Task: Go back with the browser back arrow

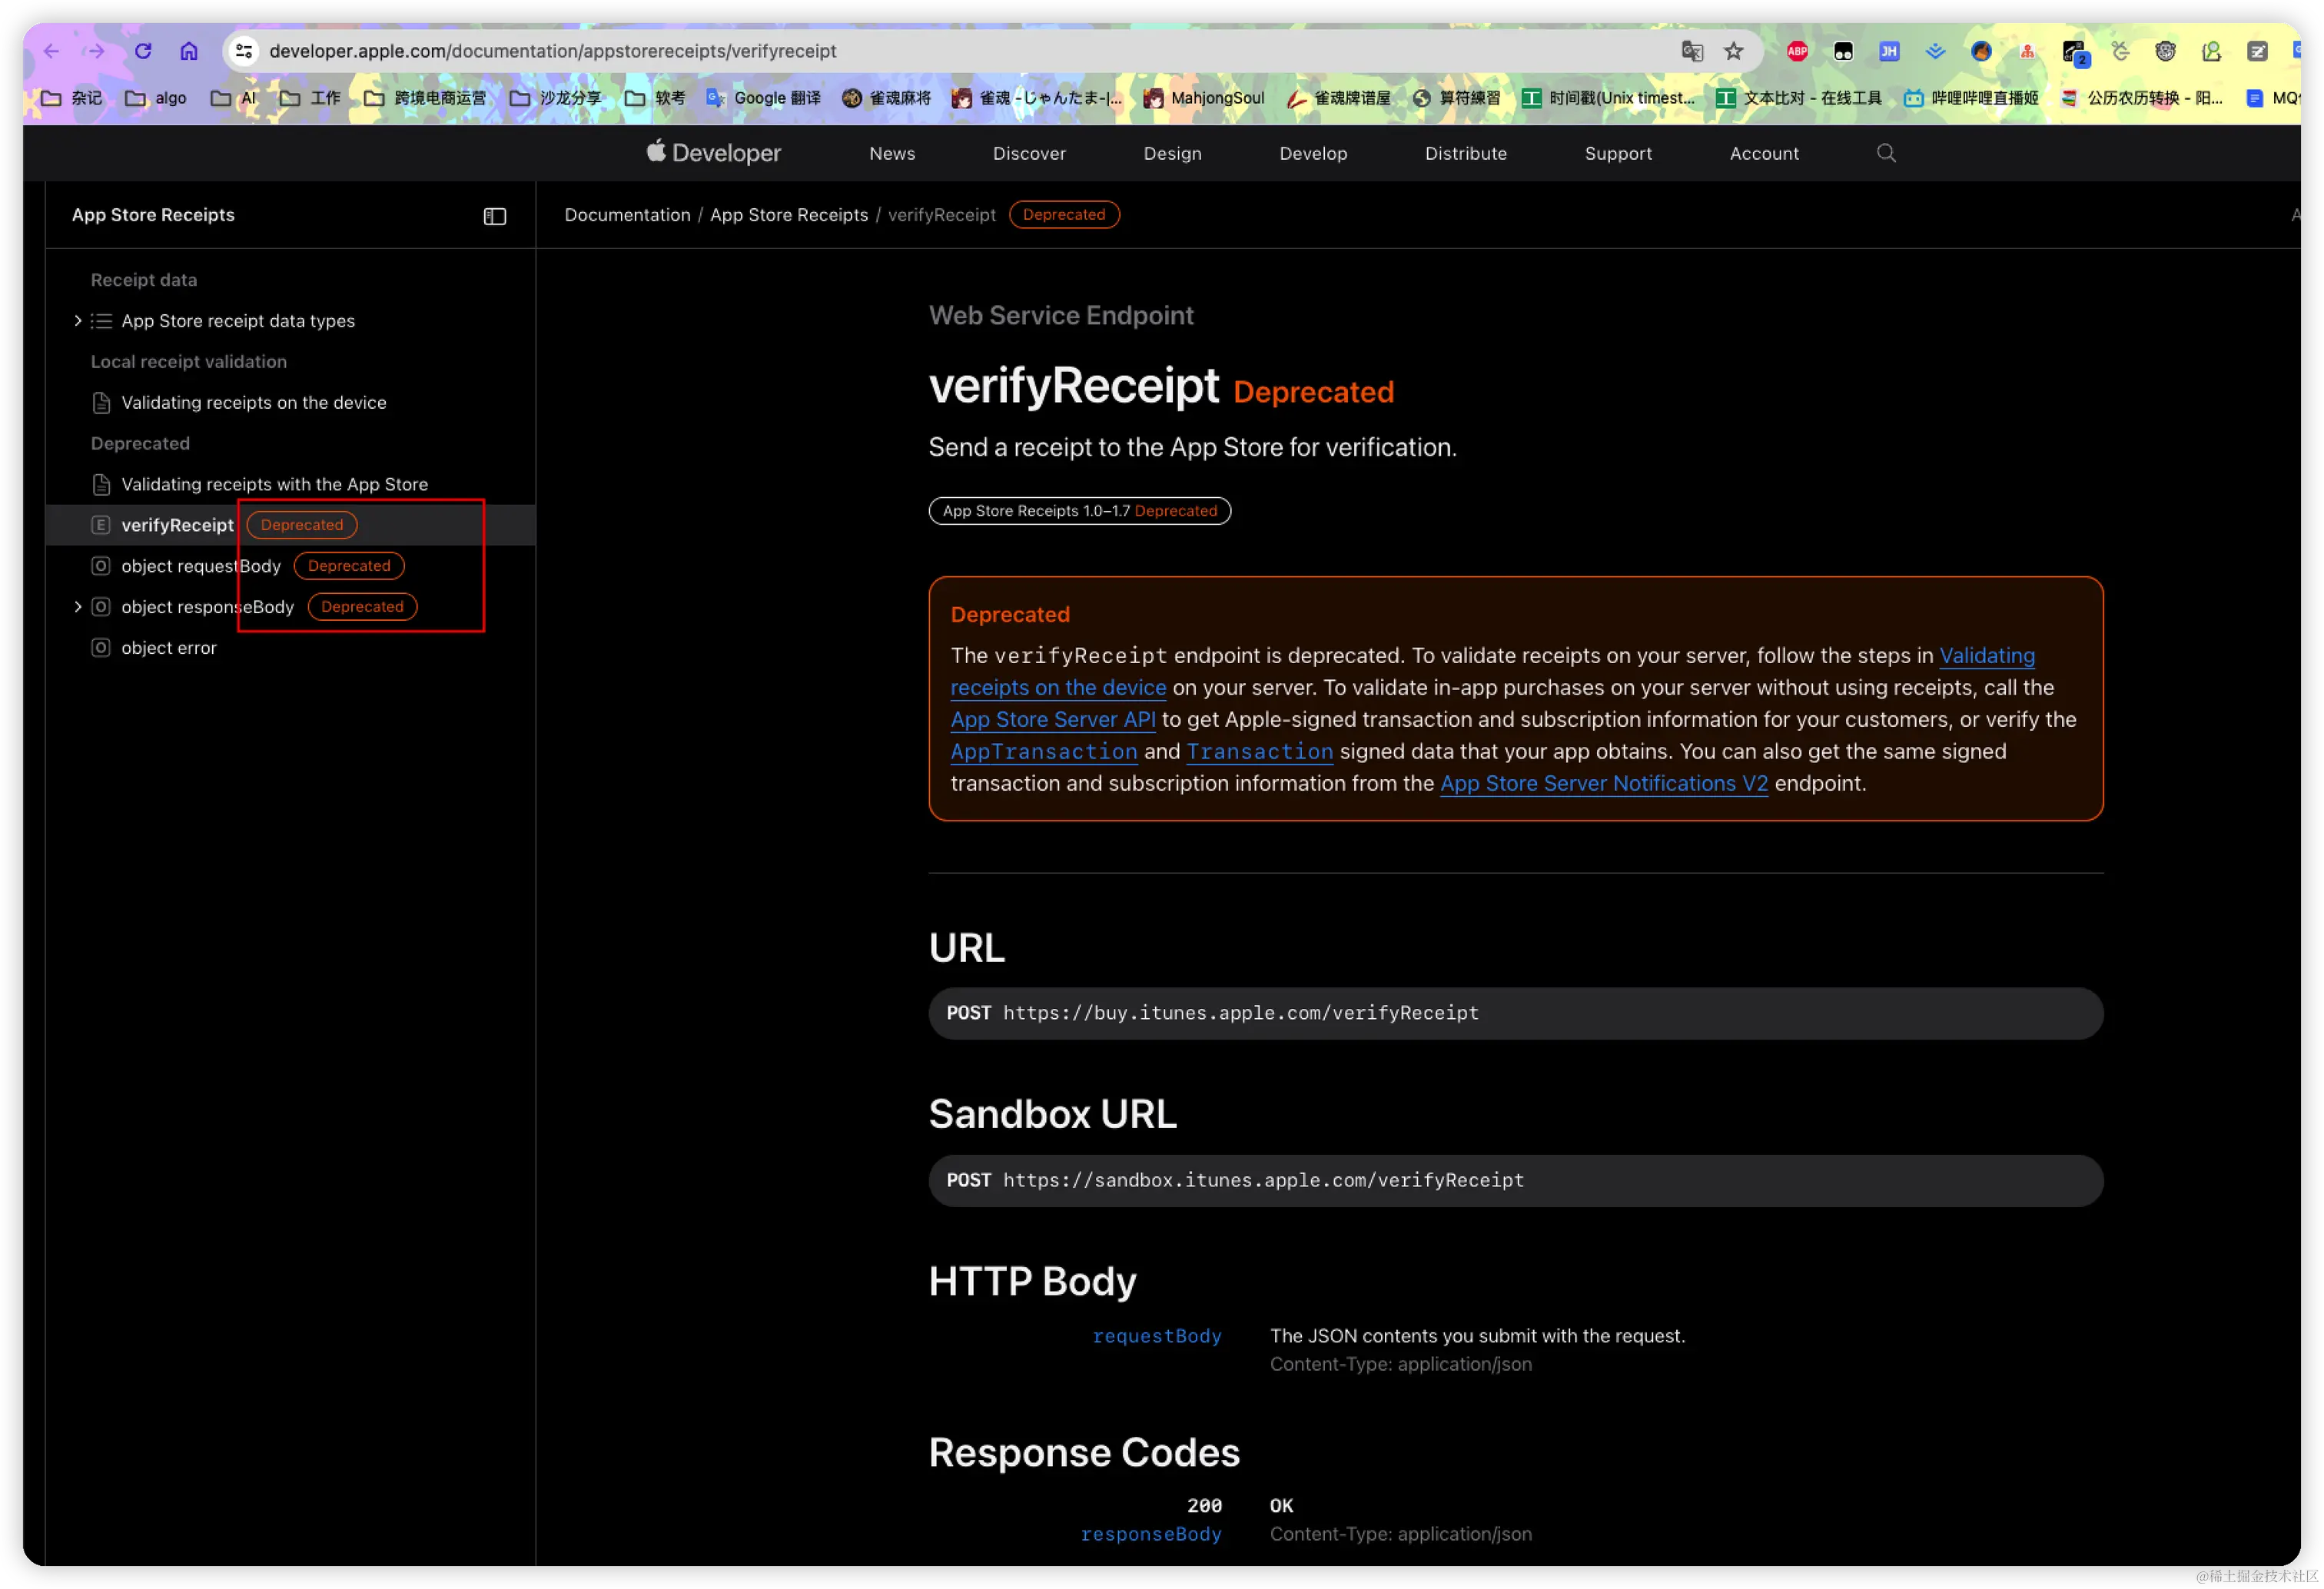Action: pos(51,51)
